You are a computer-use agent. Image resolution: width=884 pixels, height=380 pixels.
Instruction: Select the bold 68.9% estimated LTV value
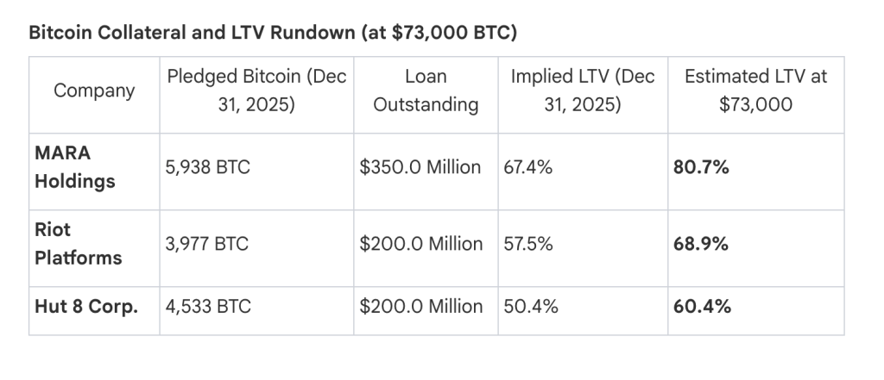tap(701, 244)
